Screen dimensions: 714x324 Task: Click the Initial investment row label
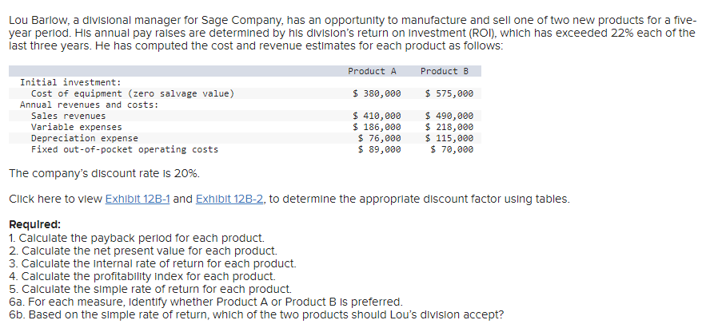(70, 83)
